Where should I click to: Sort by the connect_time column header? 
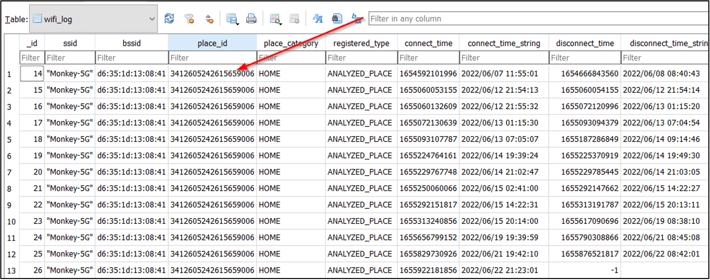coord(428,43)
